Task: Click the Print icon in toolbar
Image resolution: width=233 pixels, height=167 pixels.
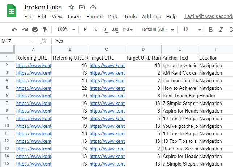Action: (35, 30)
